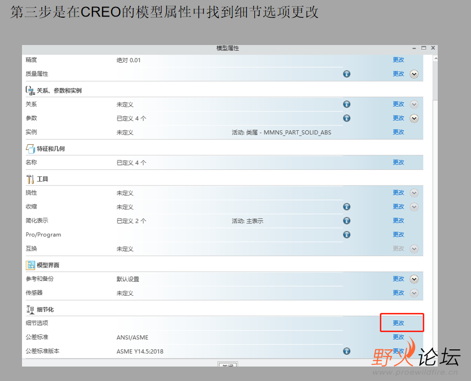Click 更改 for 细节选项
Image resolution: width=471 pixels, height=381 pixels.
[x=398, y=323]
